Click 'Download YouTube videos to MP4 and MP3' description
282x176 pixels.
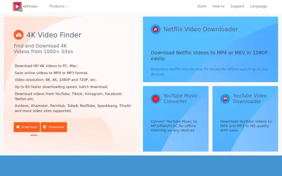pos(246,126)
